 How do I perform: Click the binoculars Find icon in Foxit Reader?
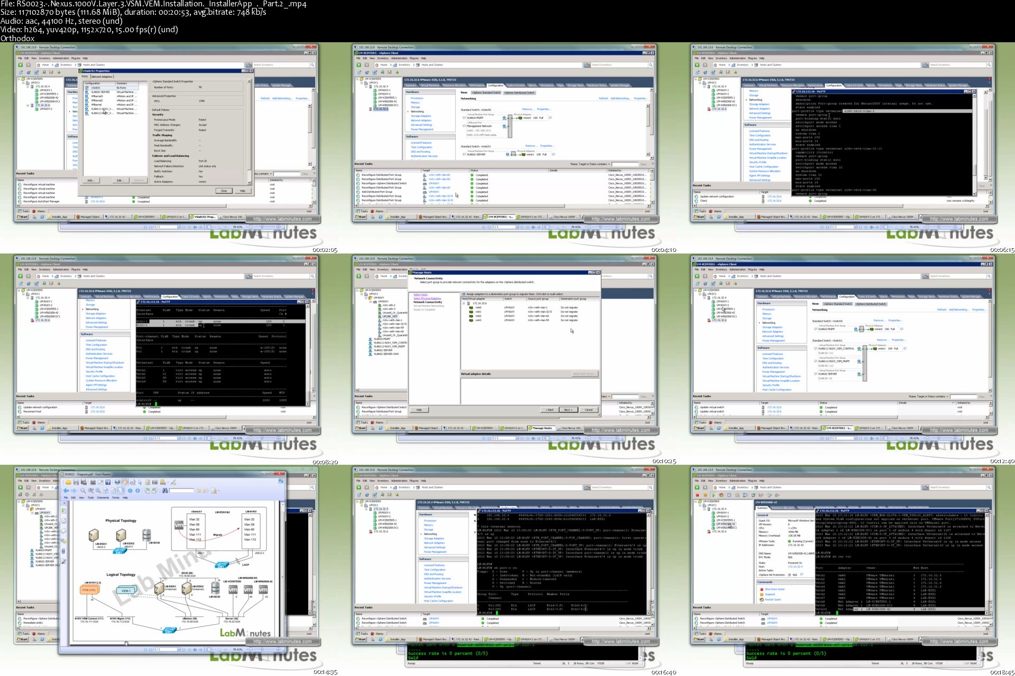pos(165,491)
